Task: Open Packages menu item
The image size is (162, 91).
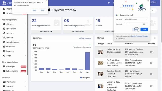Action: click(x=10, y=66)
